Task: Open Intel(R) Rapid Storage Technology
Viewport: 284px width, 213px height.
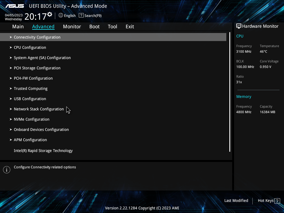Action: (x=43, y=150)
